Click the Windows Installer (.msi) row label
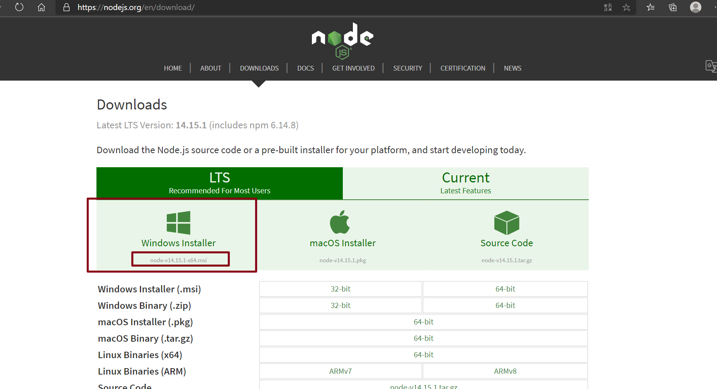717x389 pixels. (x=150, y=289)
